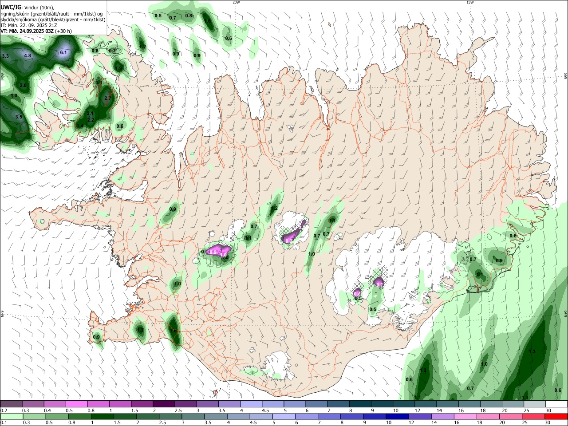The height and width of the screenshot is (426, 568).
Task: Pick the dark teal 8 swatch in the upper legend
Action: pyautogui.click(x=360, y=404)
